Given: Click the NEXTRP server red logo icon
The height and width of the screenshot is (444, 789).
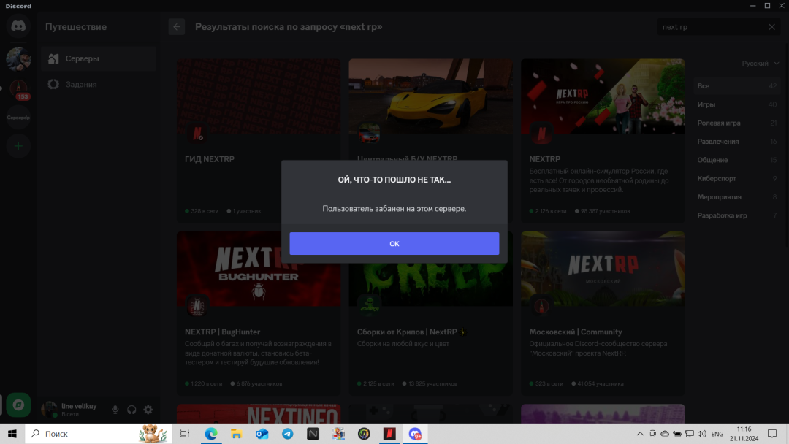Looking at the screenshot, I should pos(541,133).
